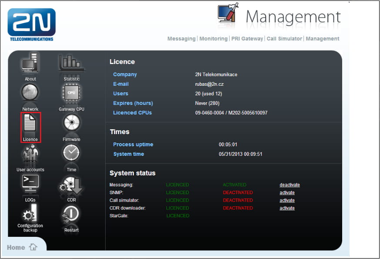Click the 2N Telecommunications logo
The image size is (380, 259).
(31, 25)
